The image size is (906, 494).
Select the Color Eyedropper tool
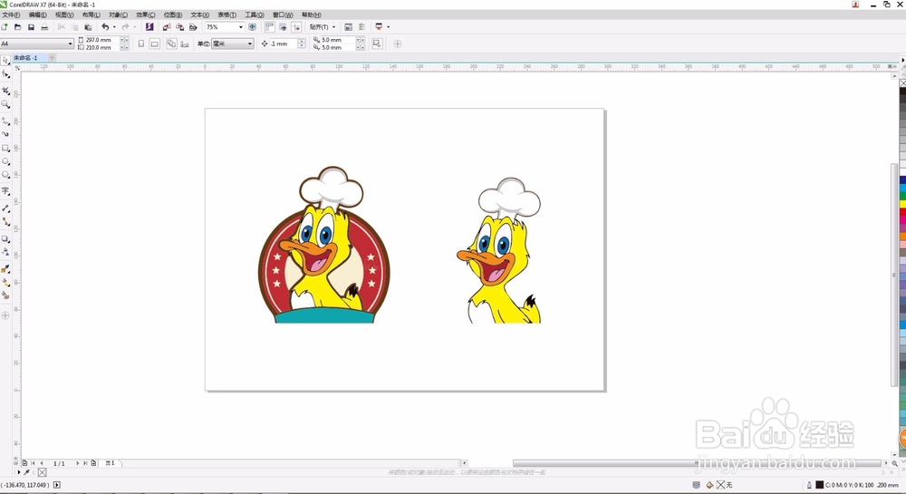pos(5,268)
